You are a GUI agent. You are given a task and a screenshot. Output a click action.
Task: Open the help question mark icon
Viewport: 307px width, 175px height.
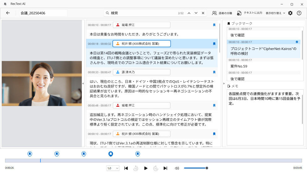tap(299, 13)
